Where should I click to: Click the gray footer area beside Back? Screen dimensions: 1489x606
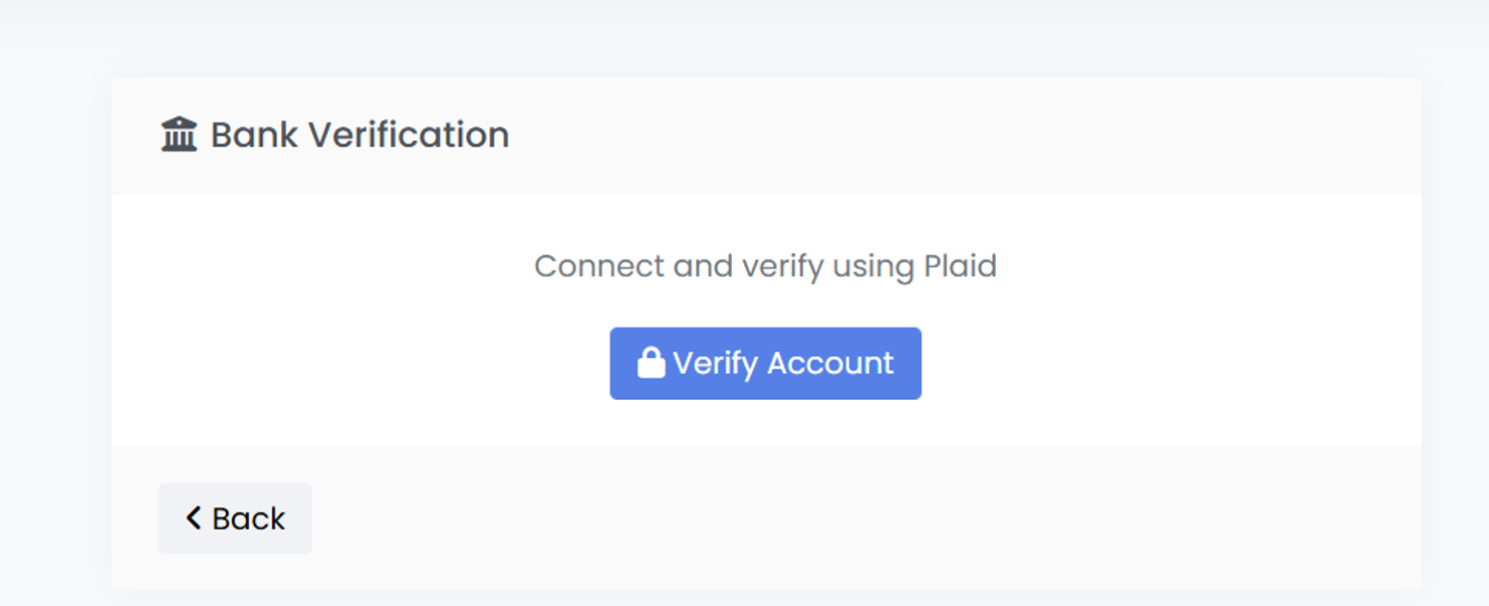797,517
